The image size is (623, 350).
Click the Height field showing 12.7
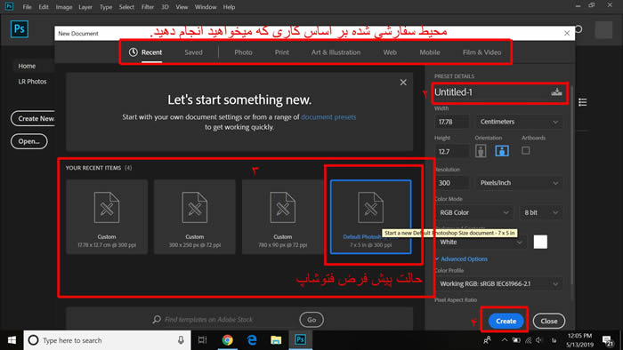click(x=452, y=151)
